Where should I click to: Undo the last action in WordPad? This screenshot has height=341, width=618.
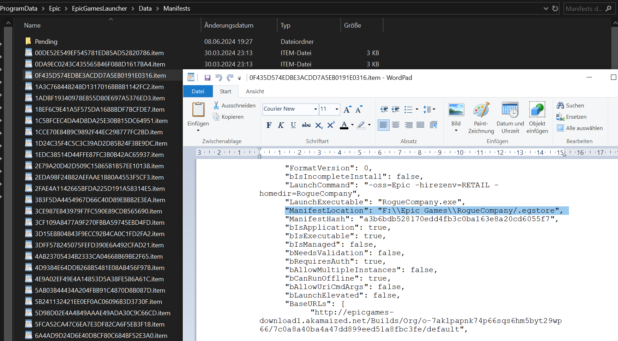[x=219, y=78]
